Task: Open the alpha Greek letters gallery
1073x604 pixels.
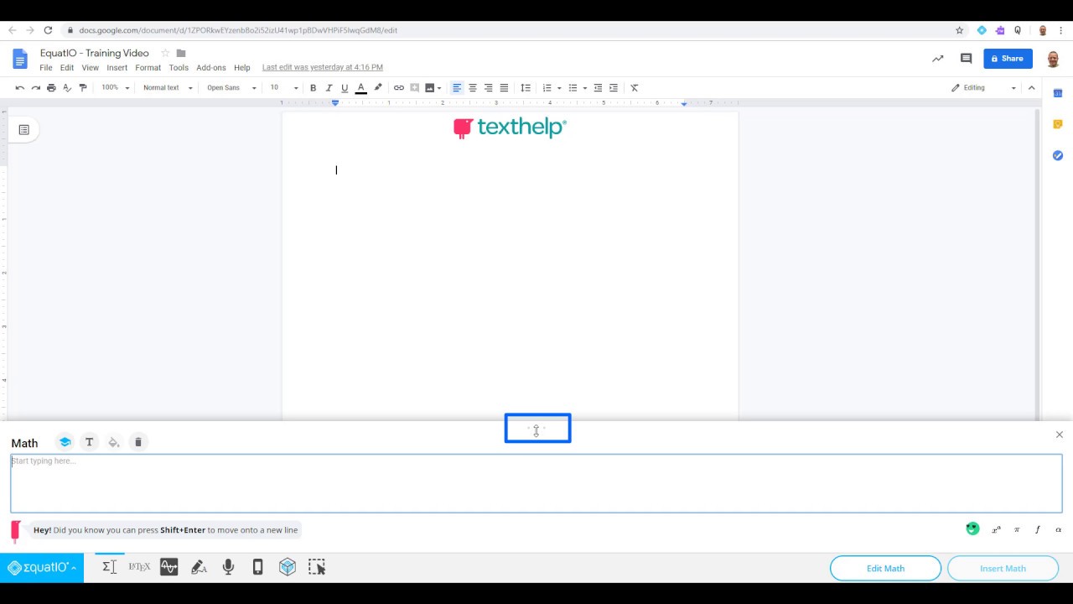Action: [1058, 529]
